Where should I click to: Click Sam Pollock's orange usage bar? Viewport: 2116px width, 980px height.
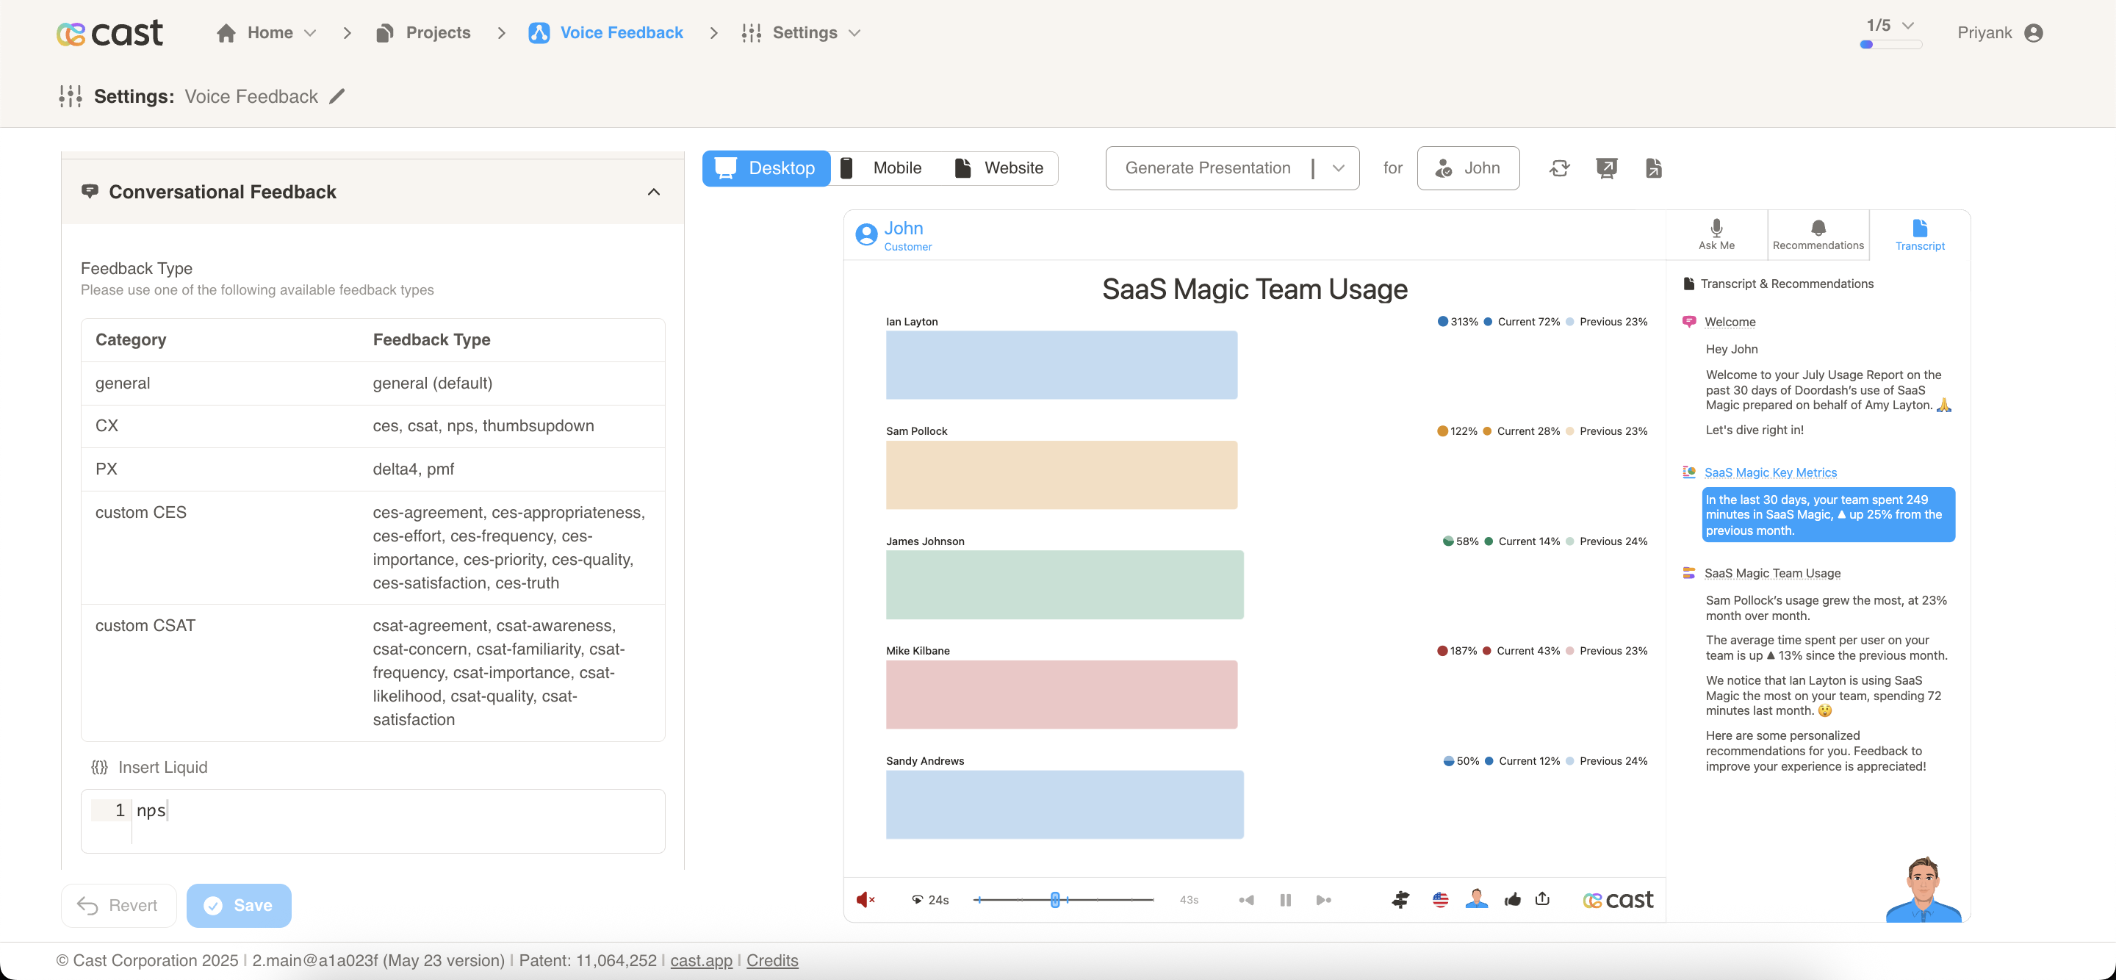(x=1061, y=475)
